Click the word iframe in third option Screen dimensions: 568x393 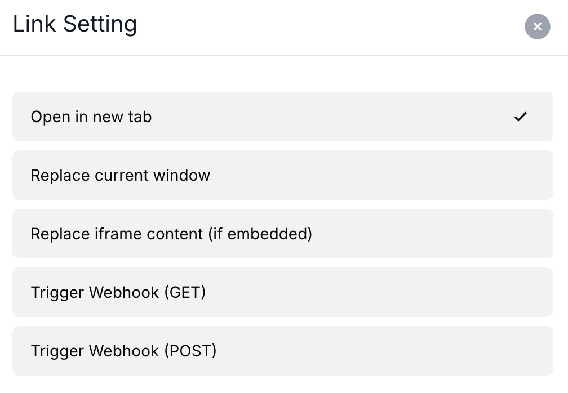click(x=113, y=234)
